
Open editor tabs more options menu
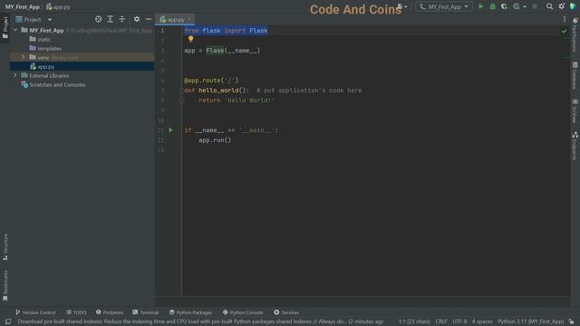(565, 19)
